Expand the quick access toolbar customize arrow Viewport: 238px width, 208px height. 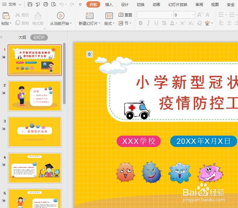80,5
